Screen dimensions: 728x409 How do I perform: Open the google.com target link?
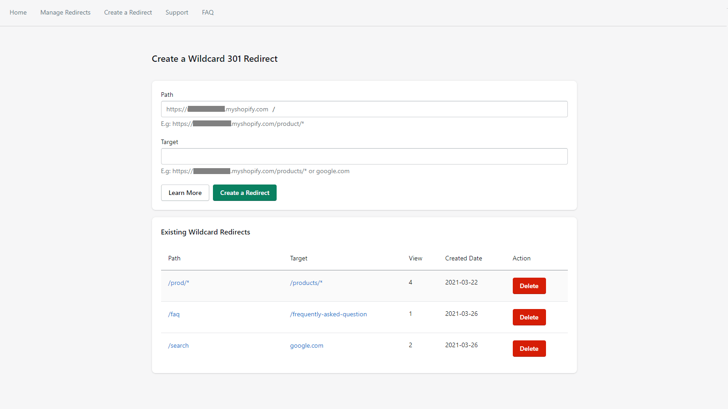point(307,345)
